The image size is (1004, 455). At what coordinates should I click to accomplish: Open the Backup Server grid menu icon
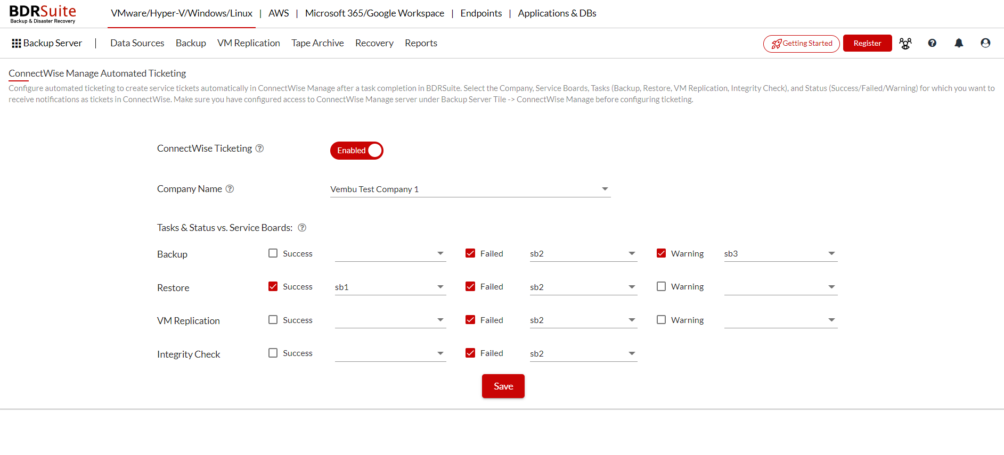(x=17, y=43)
